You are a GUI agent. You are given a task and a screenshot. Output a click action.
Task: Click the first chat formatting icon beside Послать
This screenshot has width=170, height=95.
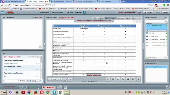point(31,81)
